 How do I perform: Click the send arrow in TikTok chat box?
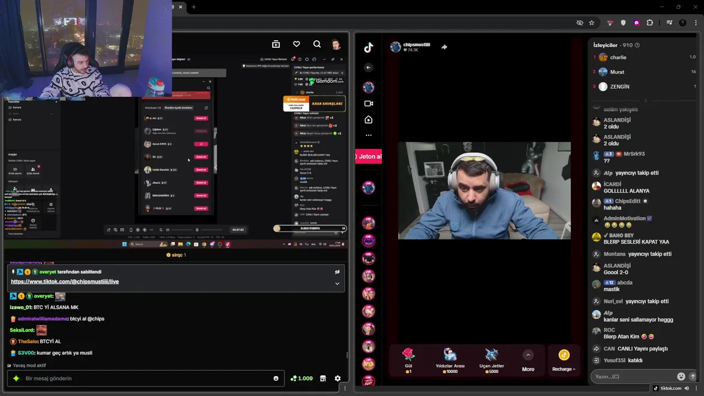point(692,377)
